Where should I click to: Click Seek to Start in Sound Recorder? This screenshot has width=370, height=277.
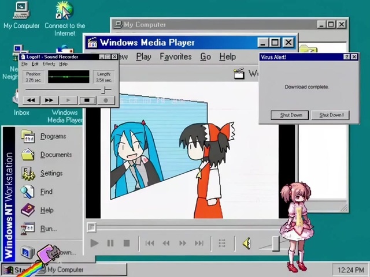pyautogui.click(x=31, y=100)
